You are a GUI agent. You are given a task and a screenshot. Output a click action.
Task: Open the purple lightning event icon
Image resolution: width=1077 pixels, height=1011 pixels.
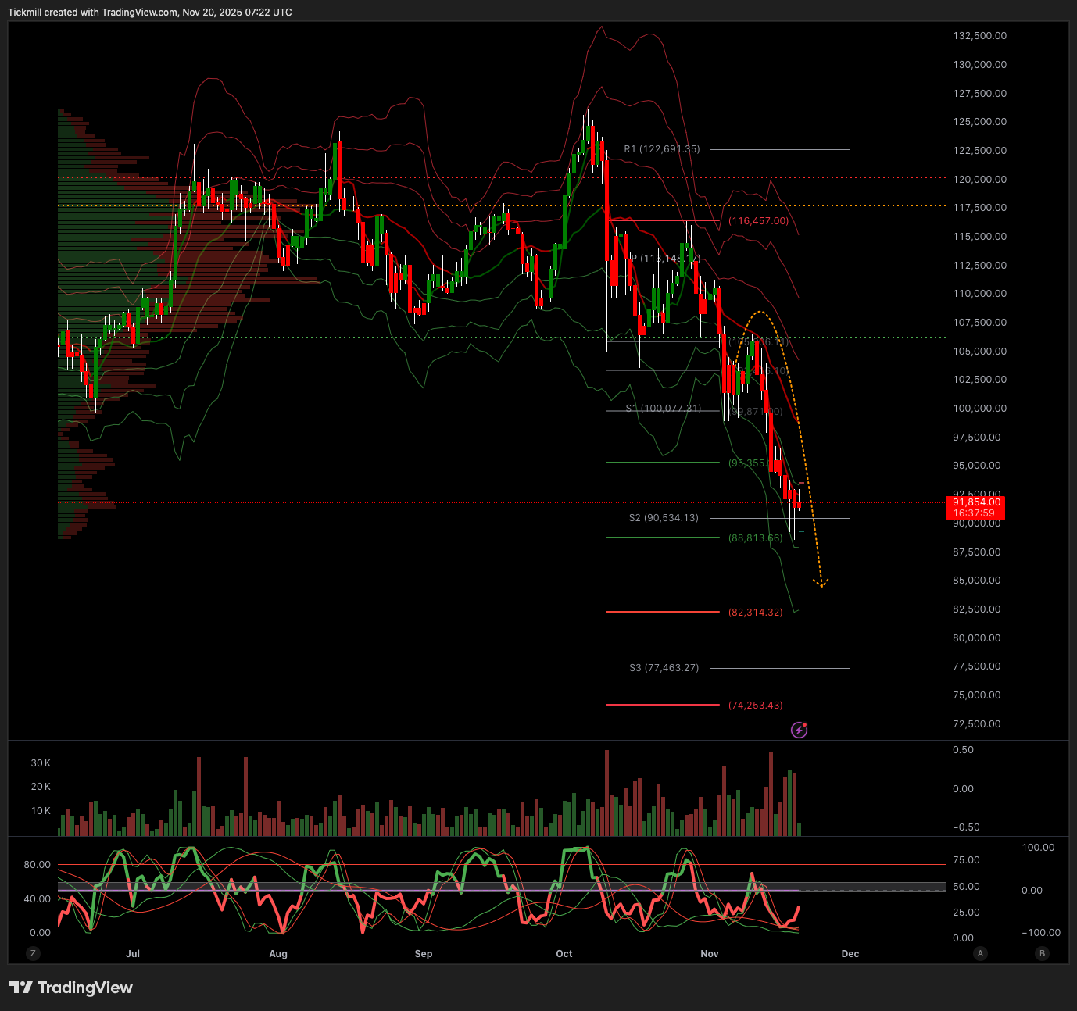coord(799,730)
